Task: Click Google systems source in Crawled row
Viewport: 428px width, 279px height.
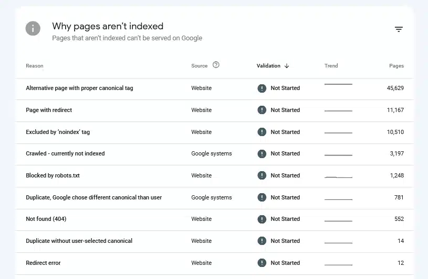Action: 212,153
